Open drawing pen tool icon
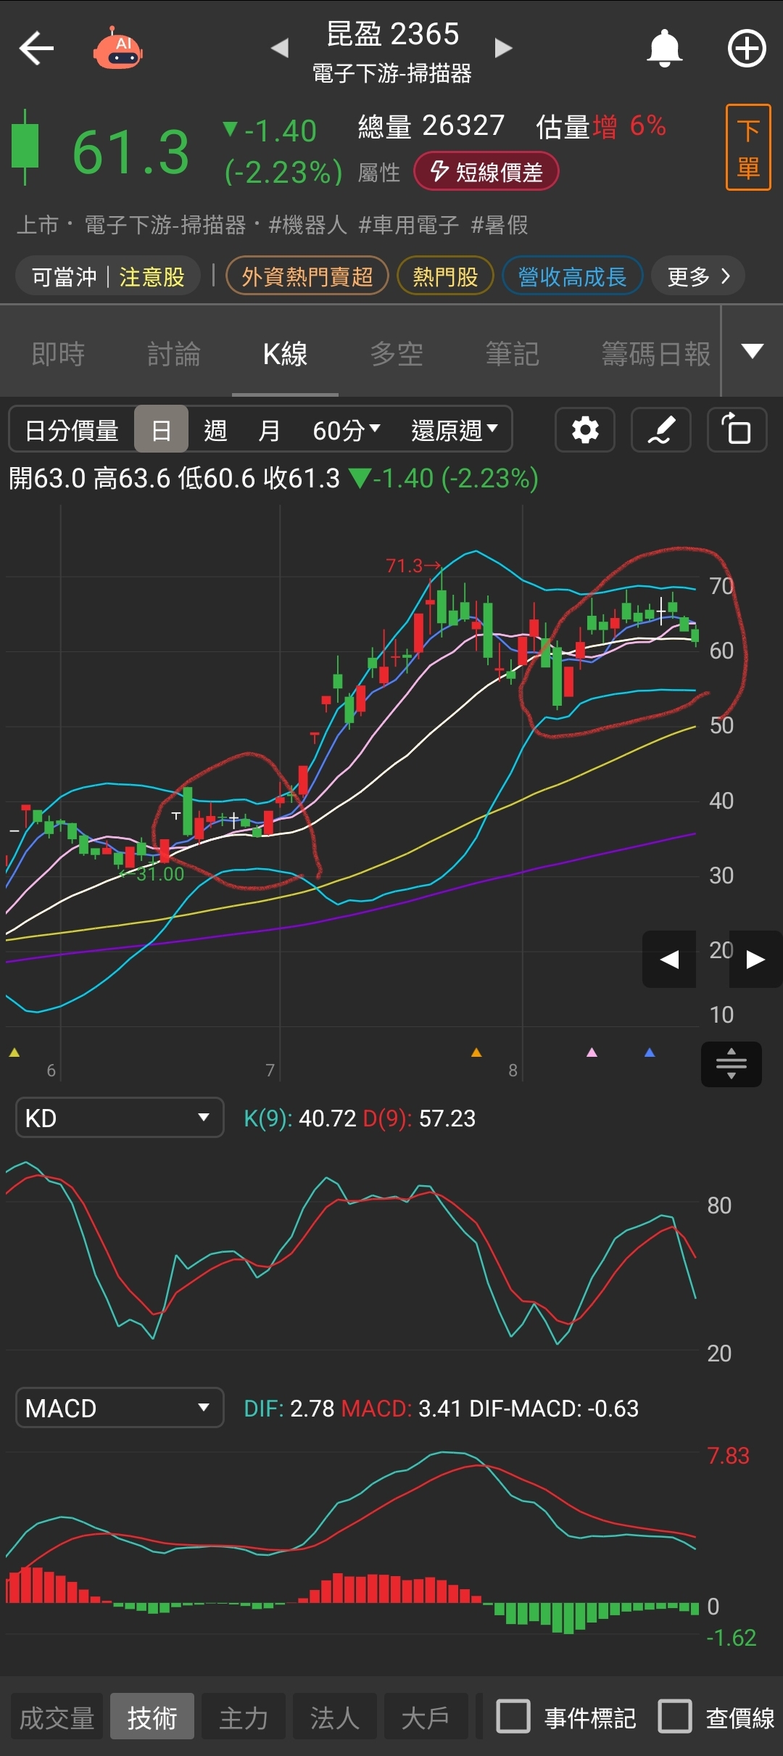Image resolution: width=783 pixels, height=1756 pixels. [661, 430]
